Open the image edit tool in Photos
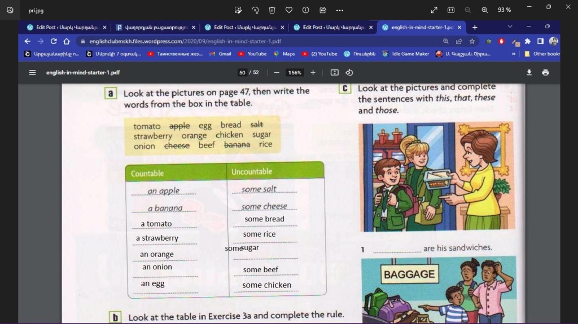This screenshot has height=324, width=578. click(x=238, y=10)
